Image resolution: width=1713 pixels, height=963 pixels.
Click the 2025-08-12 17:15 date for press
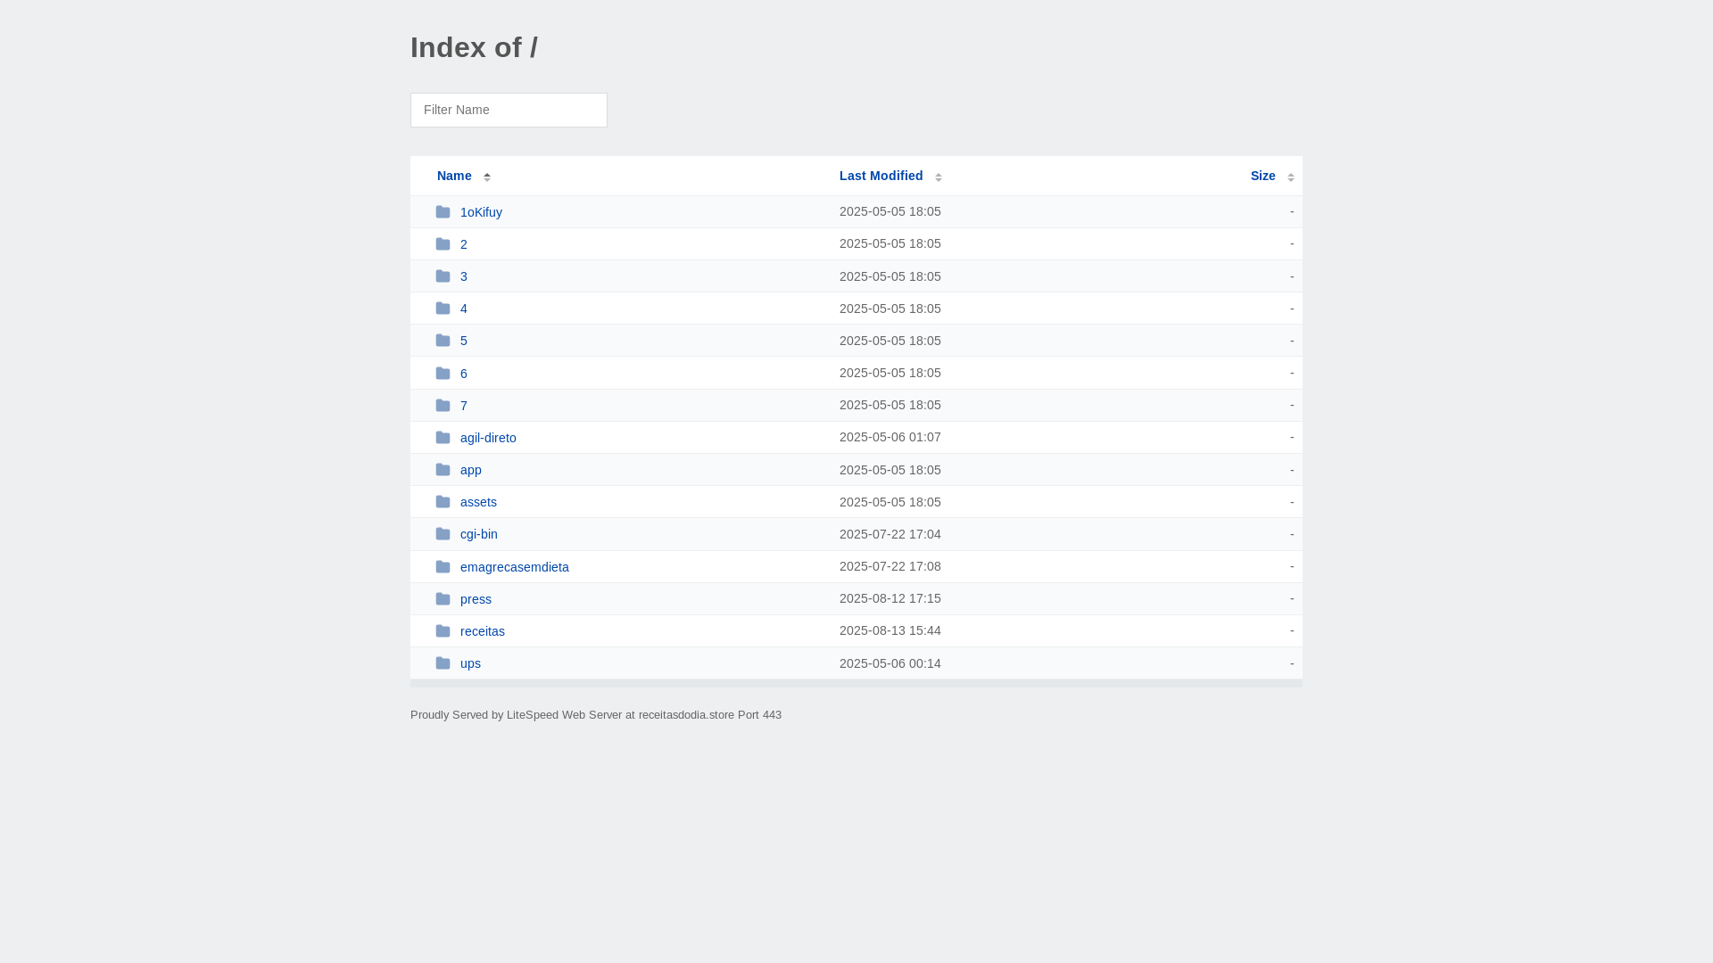point(890,598)
